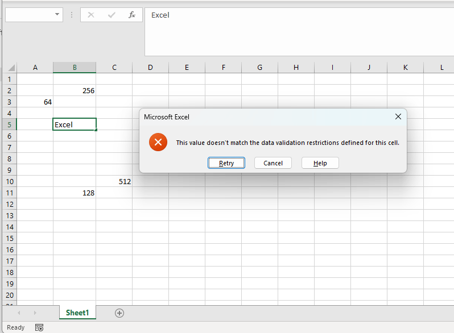Click the formula bar containing Excel
The height and width of the screenshot is (333, 454).
click(x=299, y=32)
